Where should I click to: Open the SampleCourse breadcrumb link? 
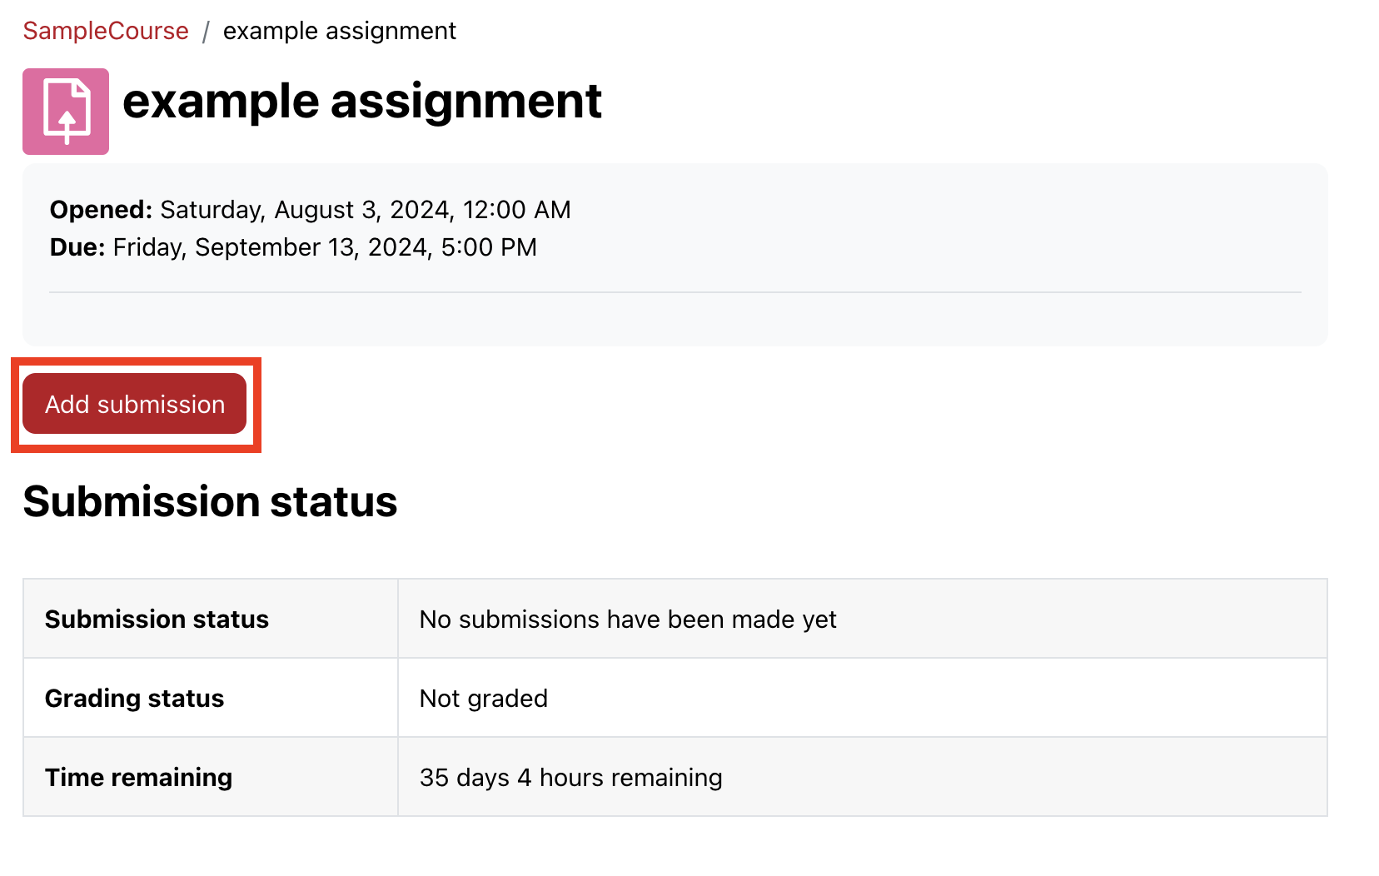tap(106, 31)
